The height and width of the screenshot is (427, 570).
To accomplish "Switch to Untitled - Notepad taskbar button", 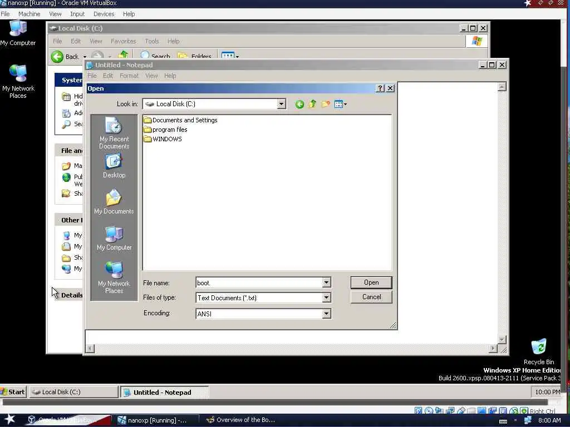I will pyautogui.click(x=164, y=393).
